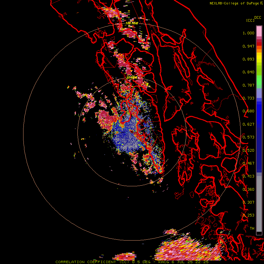Click the 0.360 legend value
Viewport: 264px width, 264px height.
tap(248, 189)
